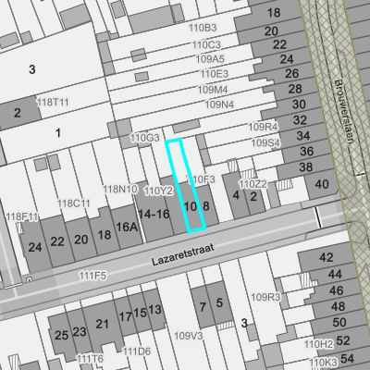Select parcel label 109M4
The width and height of the screenshot is (370, 370).
click(x=213, y=90)
